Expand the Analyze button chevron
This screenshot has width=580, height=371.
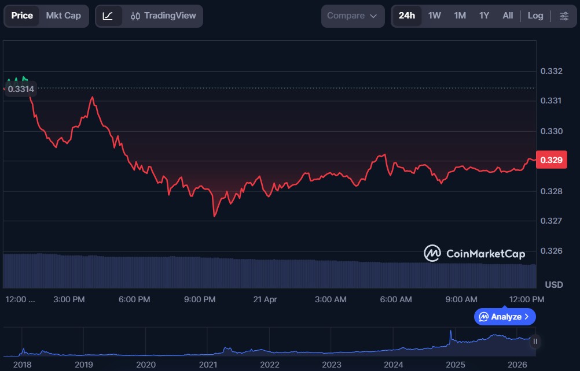coord(527,317)
